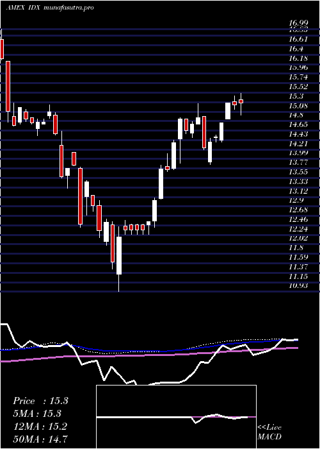This screenshot has width=320, height=449.
Task: Click the 13.99 price axis label
Action: pyautogui.click(x=298, y=153)
